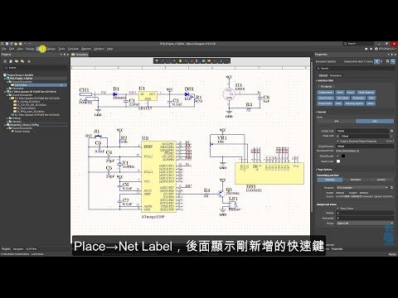Click the All objects filter button
Viewport: 398px width, 298px height.
[326, 87]
